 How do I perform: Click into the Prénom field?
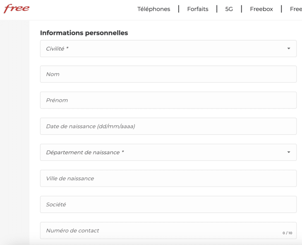tap(168, 100)
